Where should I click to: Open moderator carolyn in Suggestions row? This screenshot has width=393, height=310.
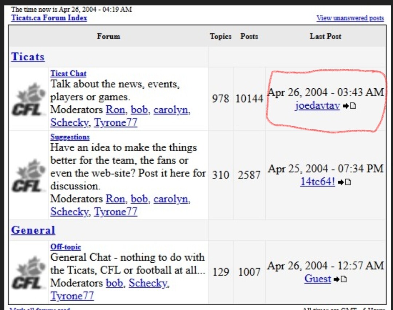click(x=171, y=199)
